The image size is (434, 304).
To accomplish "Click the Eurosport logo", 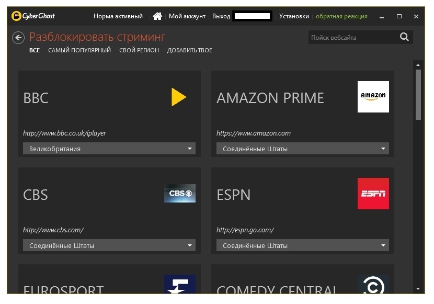I will tap(180, 284).
